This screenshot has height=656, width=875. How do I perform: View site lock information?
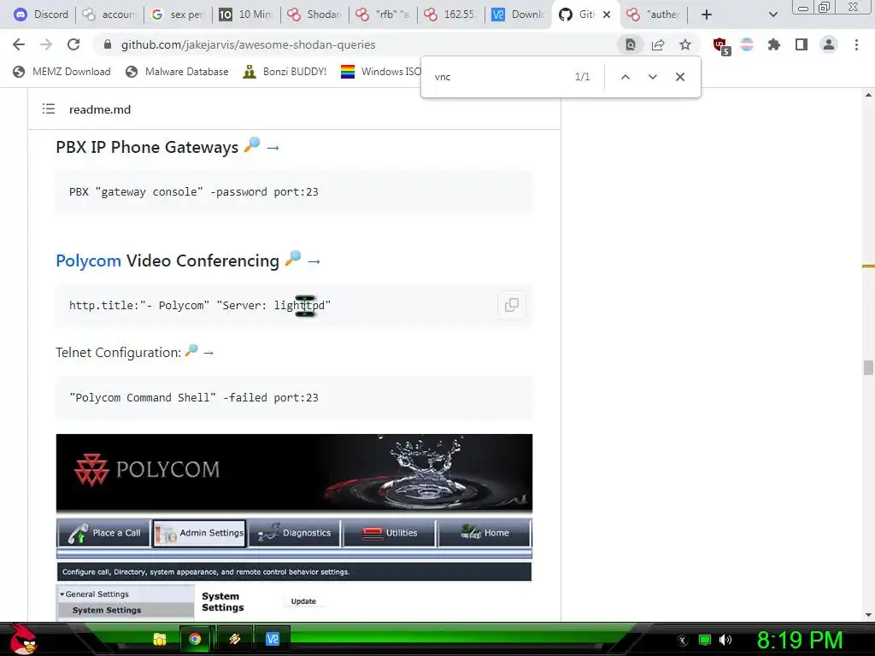[108, 44]
